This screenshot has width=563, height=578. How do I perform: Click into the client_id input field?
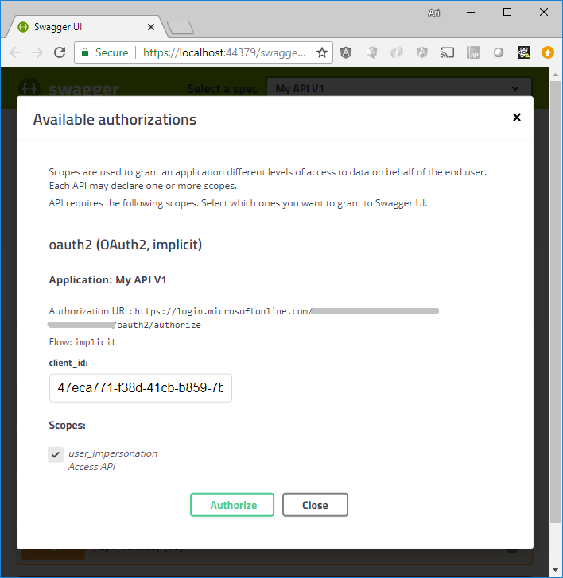click(141, 388)
